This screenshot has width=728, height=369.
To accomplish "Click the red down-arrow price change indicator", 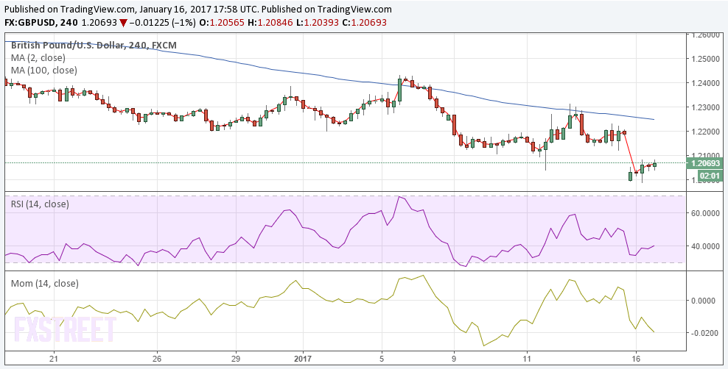I will point(124,23).
